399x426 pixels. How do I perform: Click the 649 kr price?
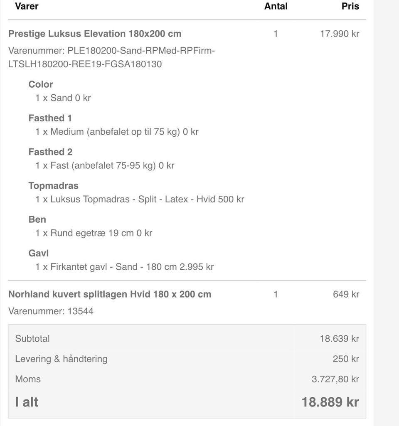click(x=346, y=294)
